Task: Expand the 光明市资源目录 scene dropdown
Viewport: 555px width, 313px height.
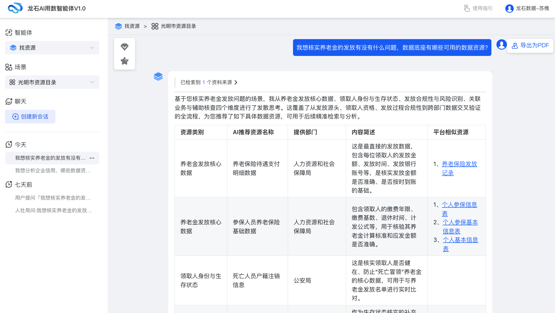Action: pos(92,82)
